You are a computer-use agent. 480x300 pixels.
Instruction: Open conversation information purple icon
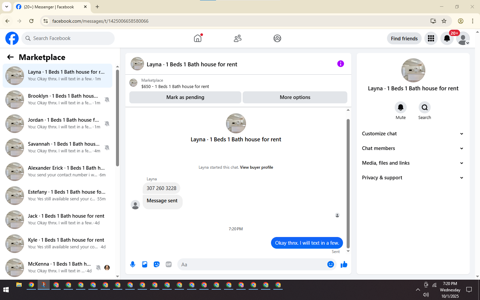click(341, 64)
